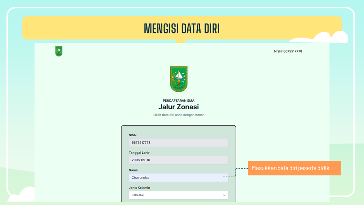Click the small Riau logo in header
The width and height of the screenshot is (364, 205).
tap(59, 51)
